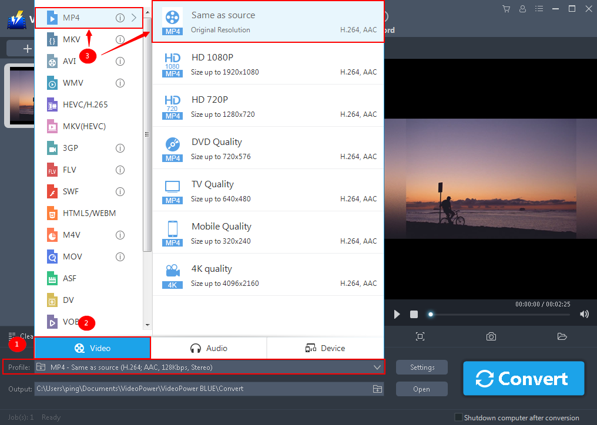Pick the MOV format option
Viewport: 597px width, 425px height.
72,257
